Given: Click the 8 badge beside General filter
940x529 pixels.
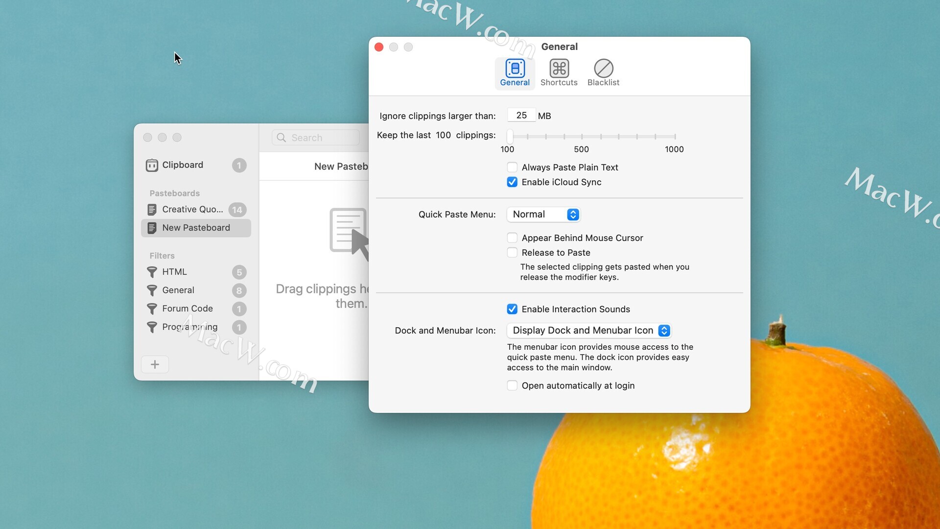Looking at the screenshot, I should click(x=239, y=290).
